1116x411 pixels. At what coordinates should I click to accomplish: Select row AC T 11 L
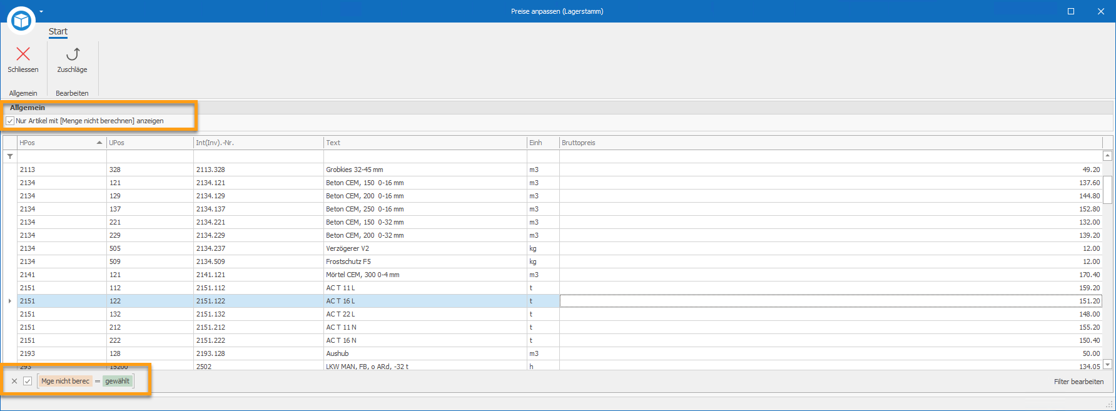click(559, 288)
